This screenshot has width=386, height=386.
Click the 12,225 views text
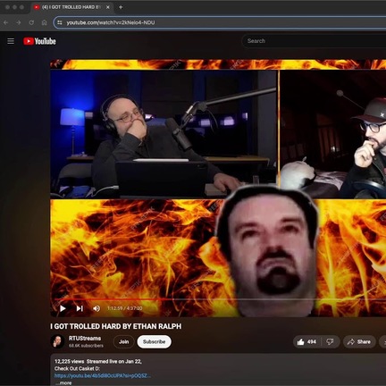tap(69, 362)
